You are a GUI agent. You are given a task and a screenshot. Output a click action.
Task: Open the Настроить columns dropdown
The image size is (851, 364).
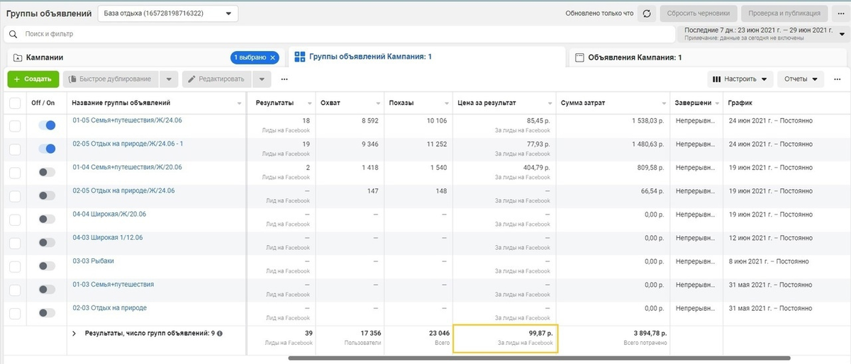point(740,79)
